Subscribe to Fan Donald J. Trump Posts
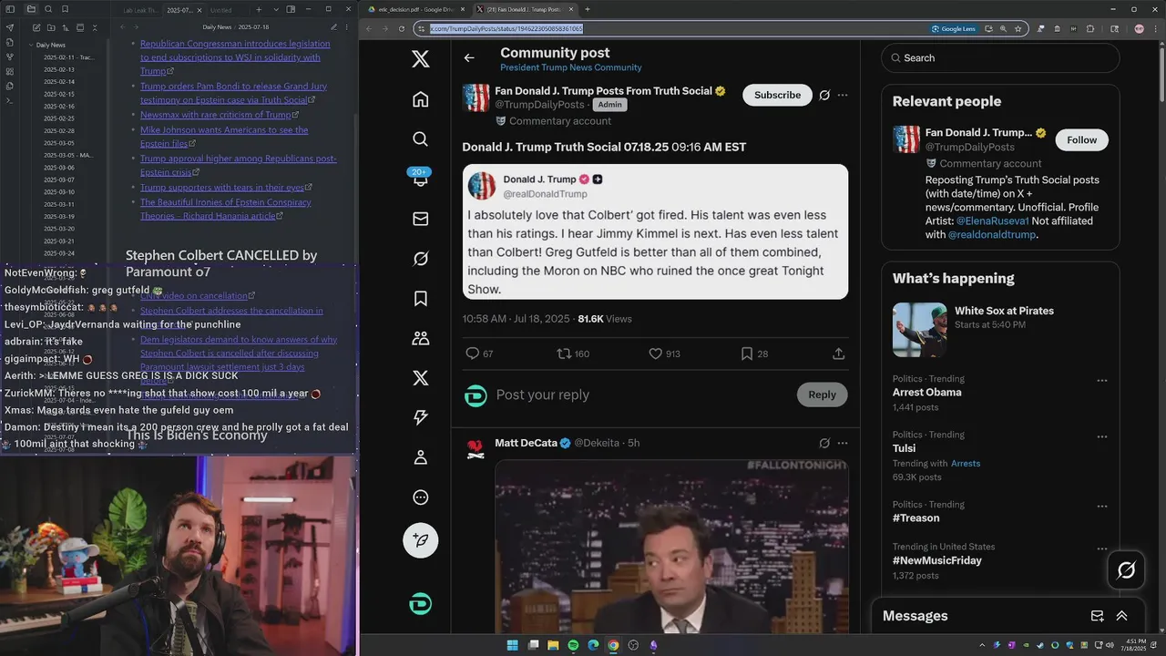 777,95
